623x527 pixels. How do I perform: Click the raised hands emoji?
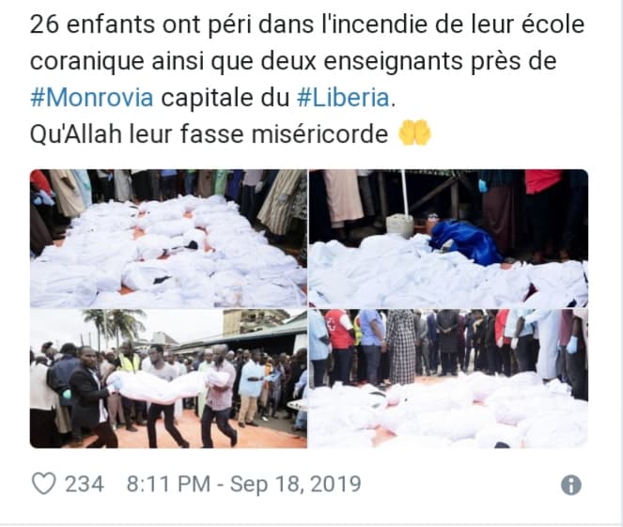[x=414, y=132]
